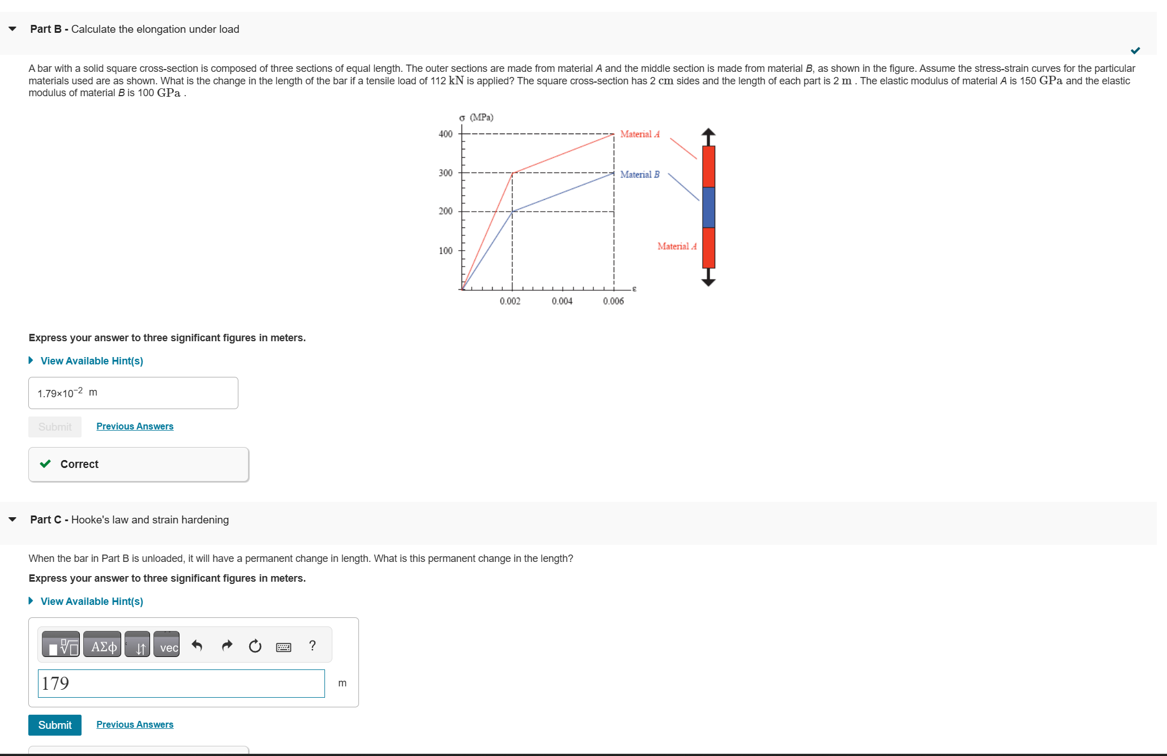Undo the last equation edit

[x=196, y=645]
